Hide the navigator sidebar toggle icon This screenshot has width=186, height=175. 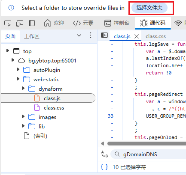click(104, 35)
